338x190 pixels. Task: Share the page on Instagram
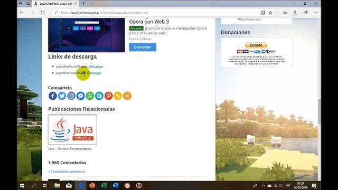click(x=71, y=96)
